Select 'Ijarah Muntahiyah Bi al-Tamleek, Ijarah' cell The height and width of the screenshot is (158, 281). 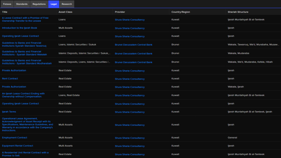[250, 112]
